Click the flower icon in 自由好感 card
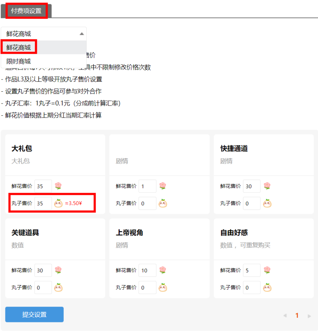 coord(267,270)
